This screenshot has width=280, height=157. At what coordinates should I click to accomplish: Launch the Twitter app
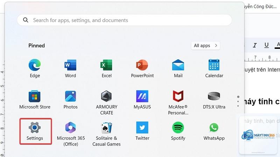(x=142, y=131)
